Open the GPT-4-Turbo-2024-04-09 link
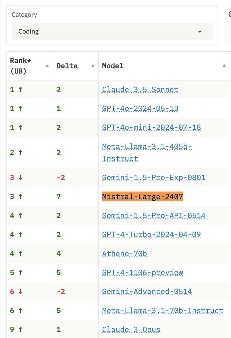This screenshot has width=231, height=338. [x=151, y=235]
